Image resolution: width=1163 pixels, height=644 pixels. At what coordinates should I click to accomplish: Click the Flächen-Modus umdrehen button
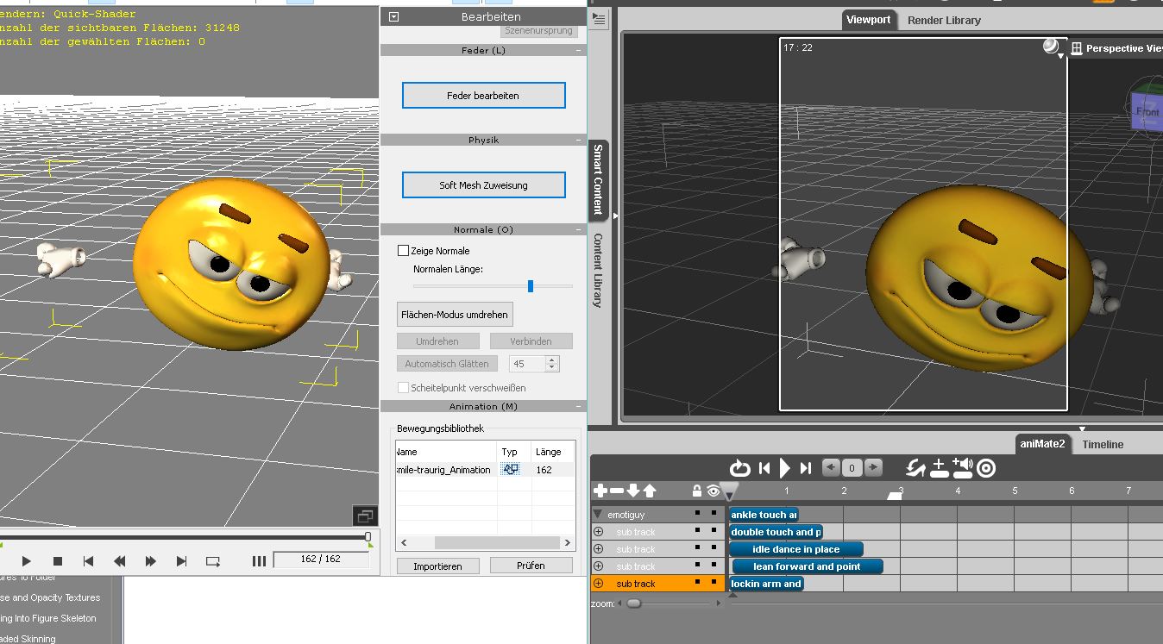point(455,315)
